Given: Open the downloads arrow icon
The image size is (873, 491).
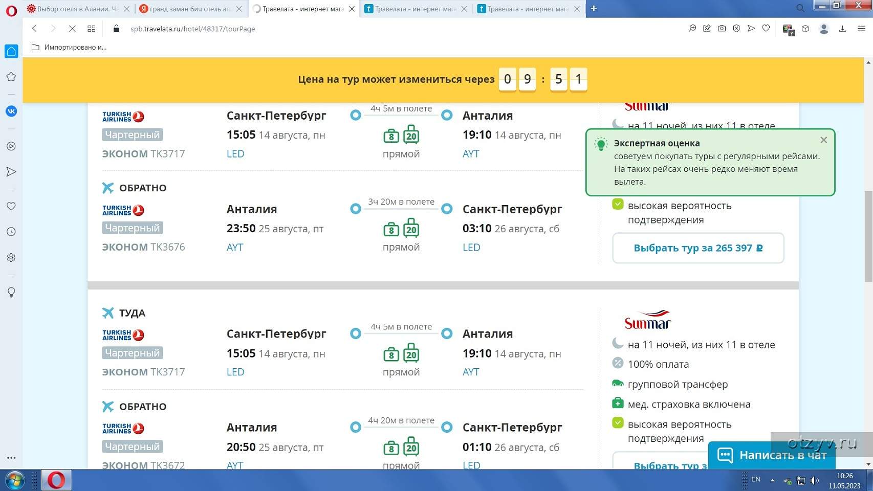Looking at the screenshot, I should click(842, 29).
